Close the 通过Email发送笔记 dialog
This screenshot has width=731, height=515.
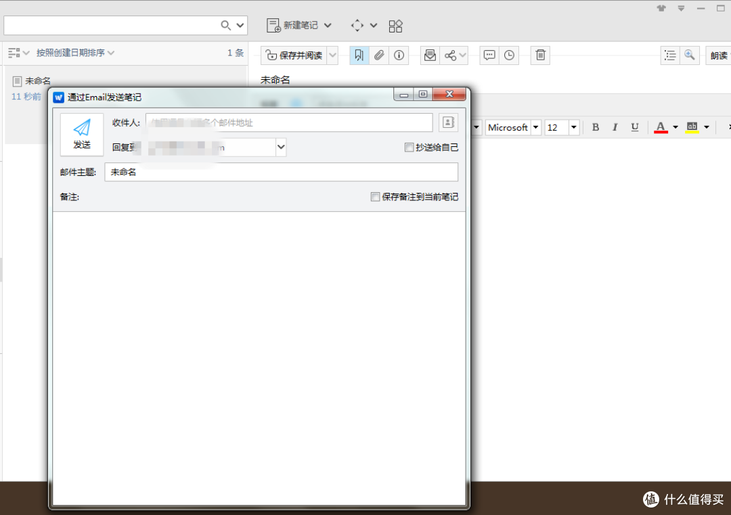pyautogui.click(x=449, y=94)
